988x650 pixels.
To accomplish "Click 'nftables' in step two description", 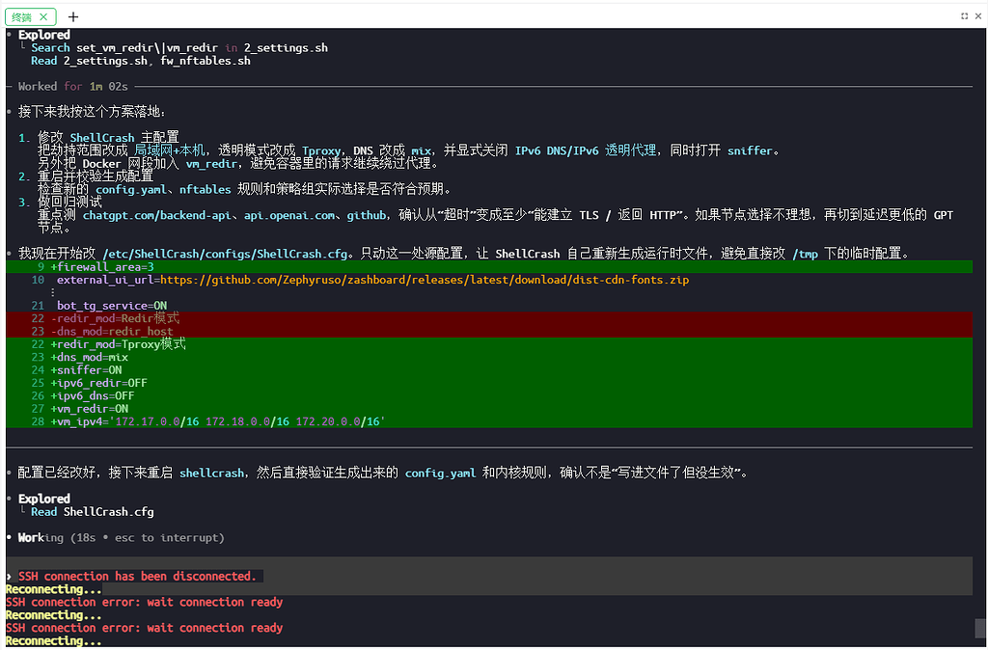I will pyautogui.click(x=206, y=189).
